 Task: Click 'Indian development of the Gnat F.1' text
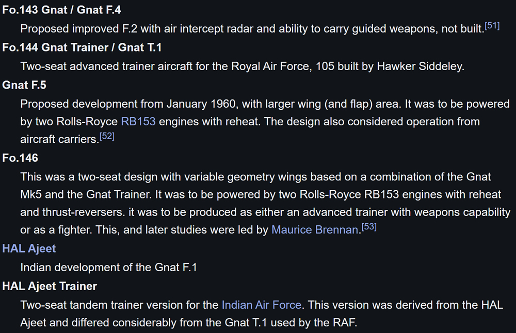[108, 268]
